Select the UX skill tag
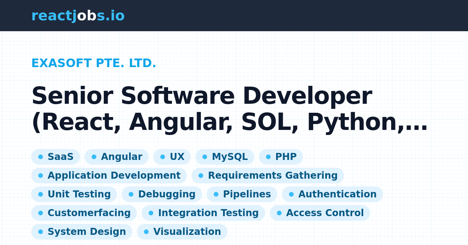The height and width of the screenshot is (245, 468). pyautogui.click(x=172, y=157)
